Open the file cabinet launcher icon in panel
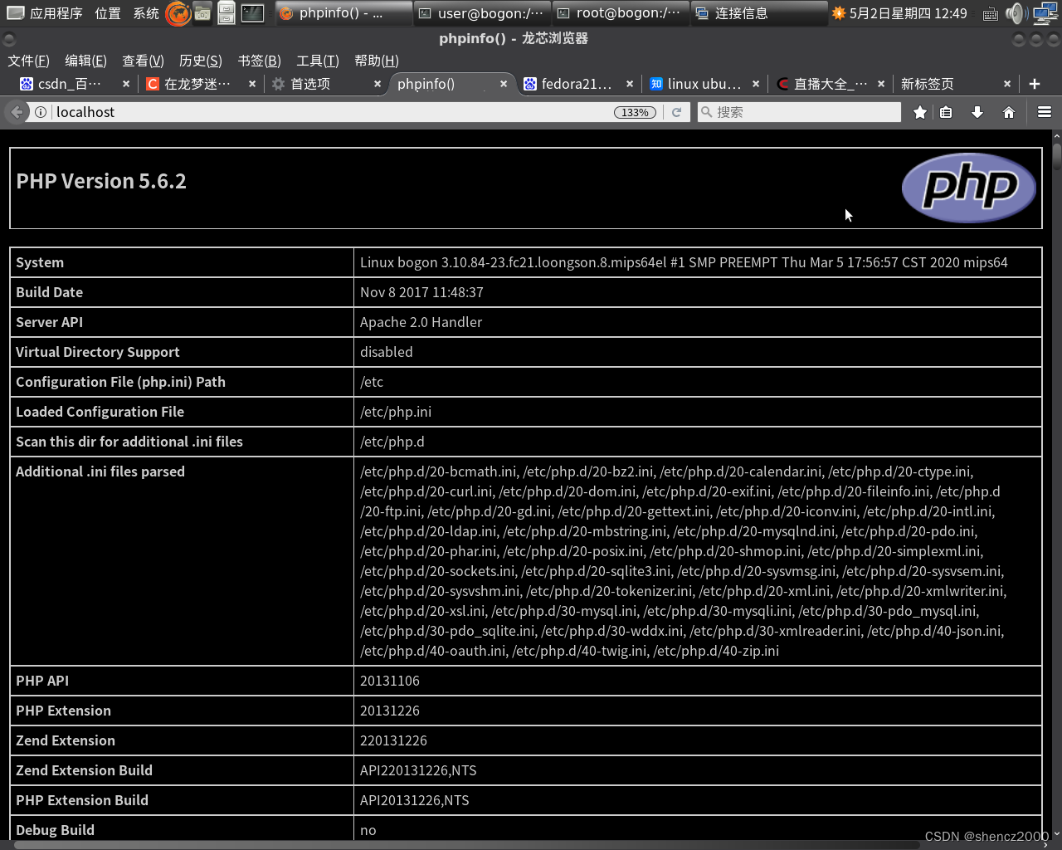 coord(227,13)
